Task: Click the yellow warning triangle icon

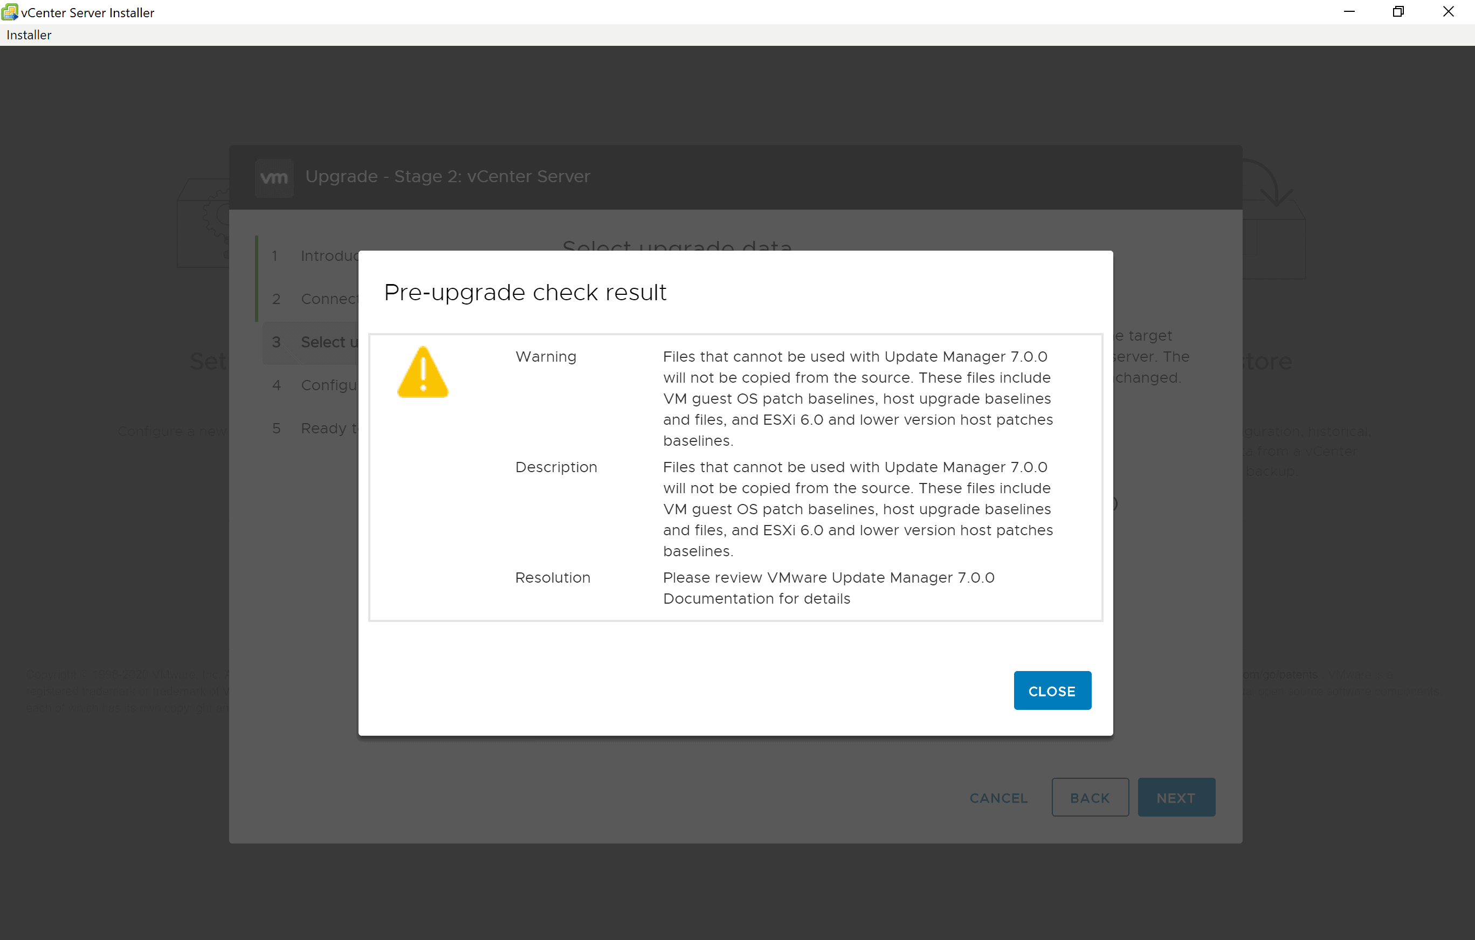Action: (x=423, y=372)
